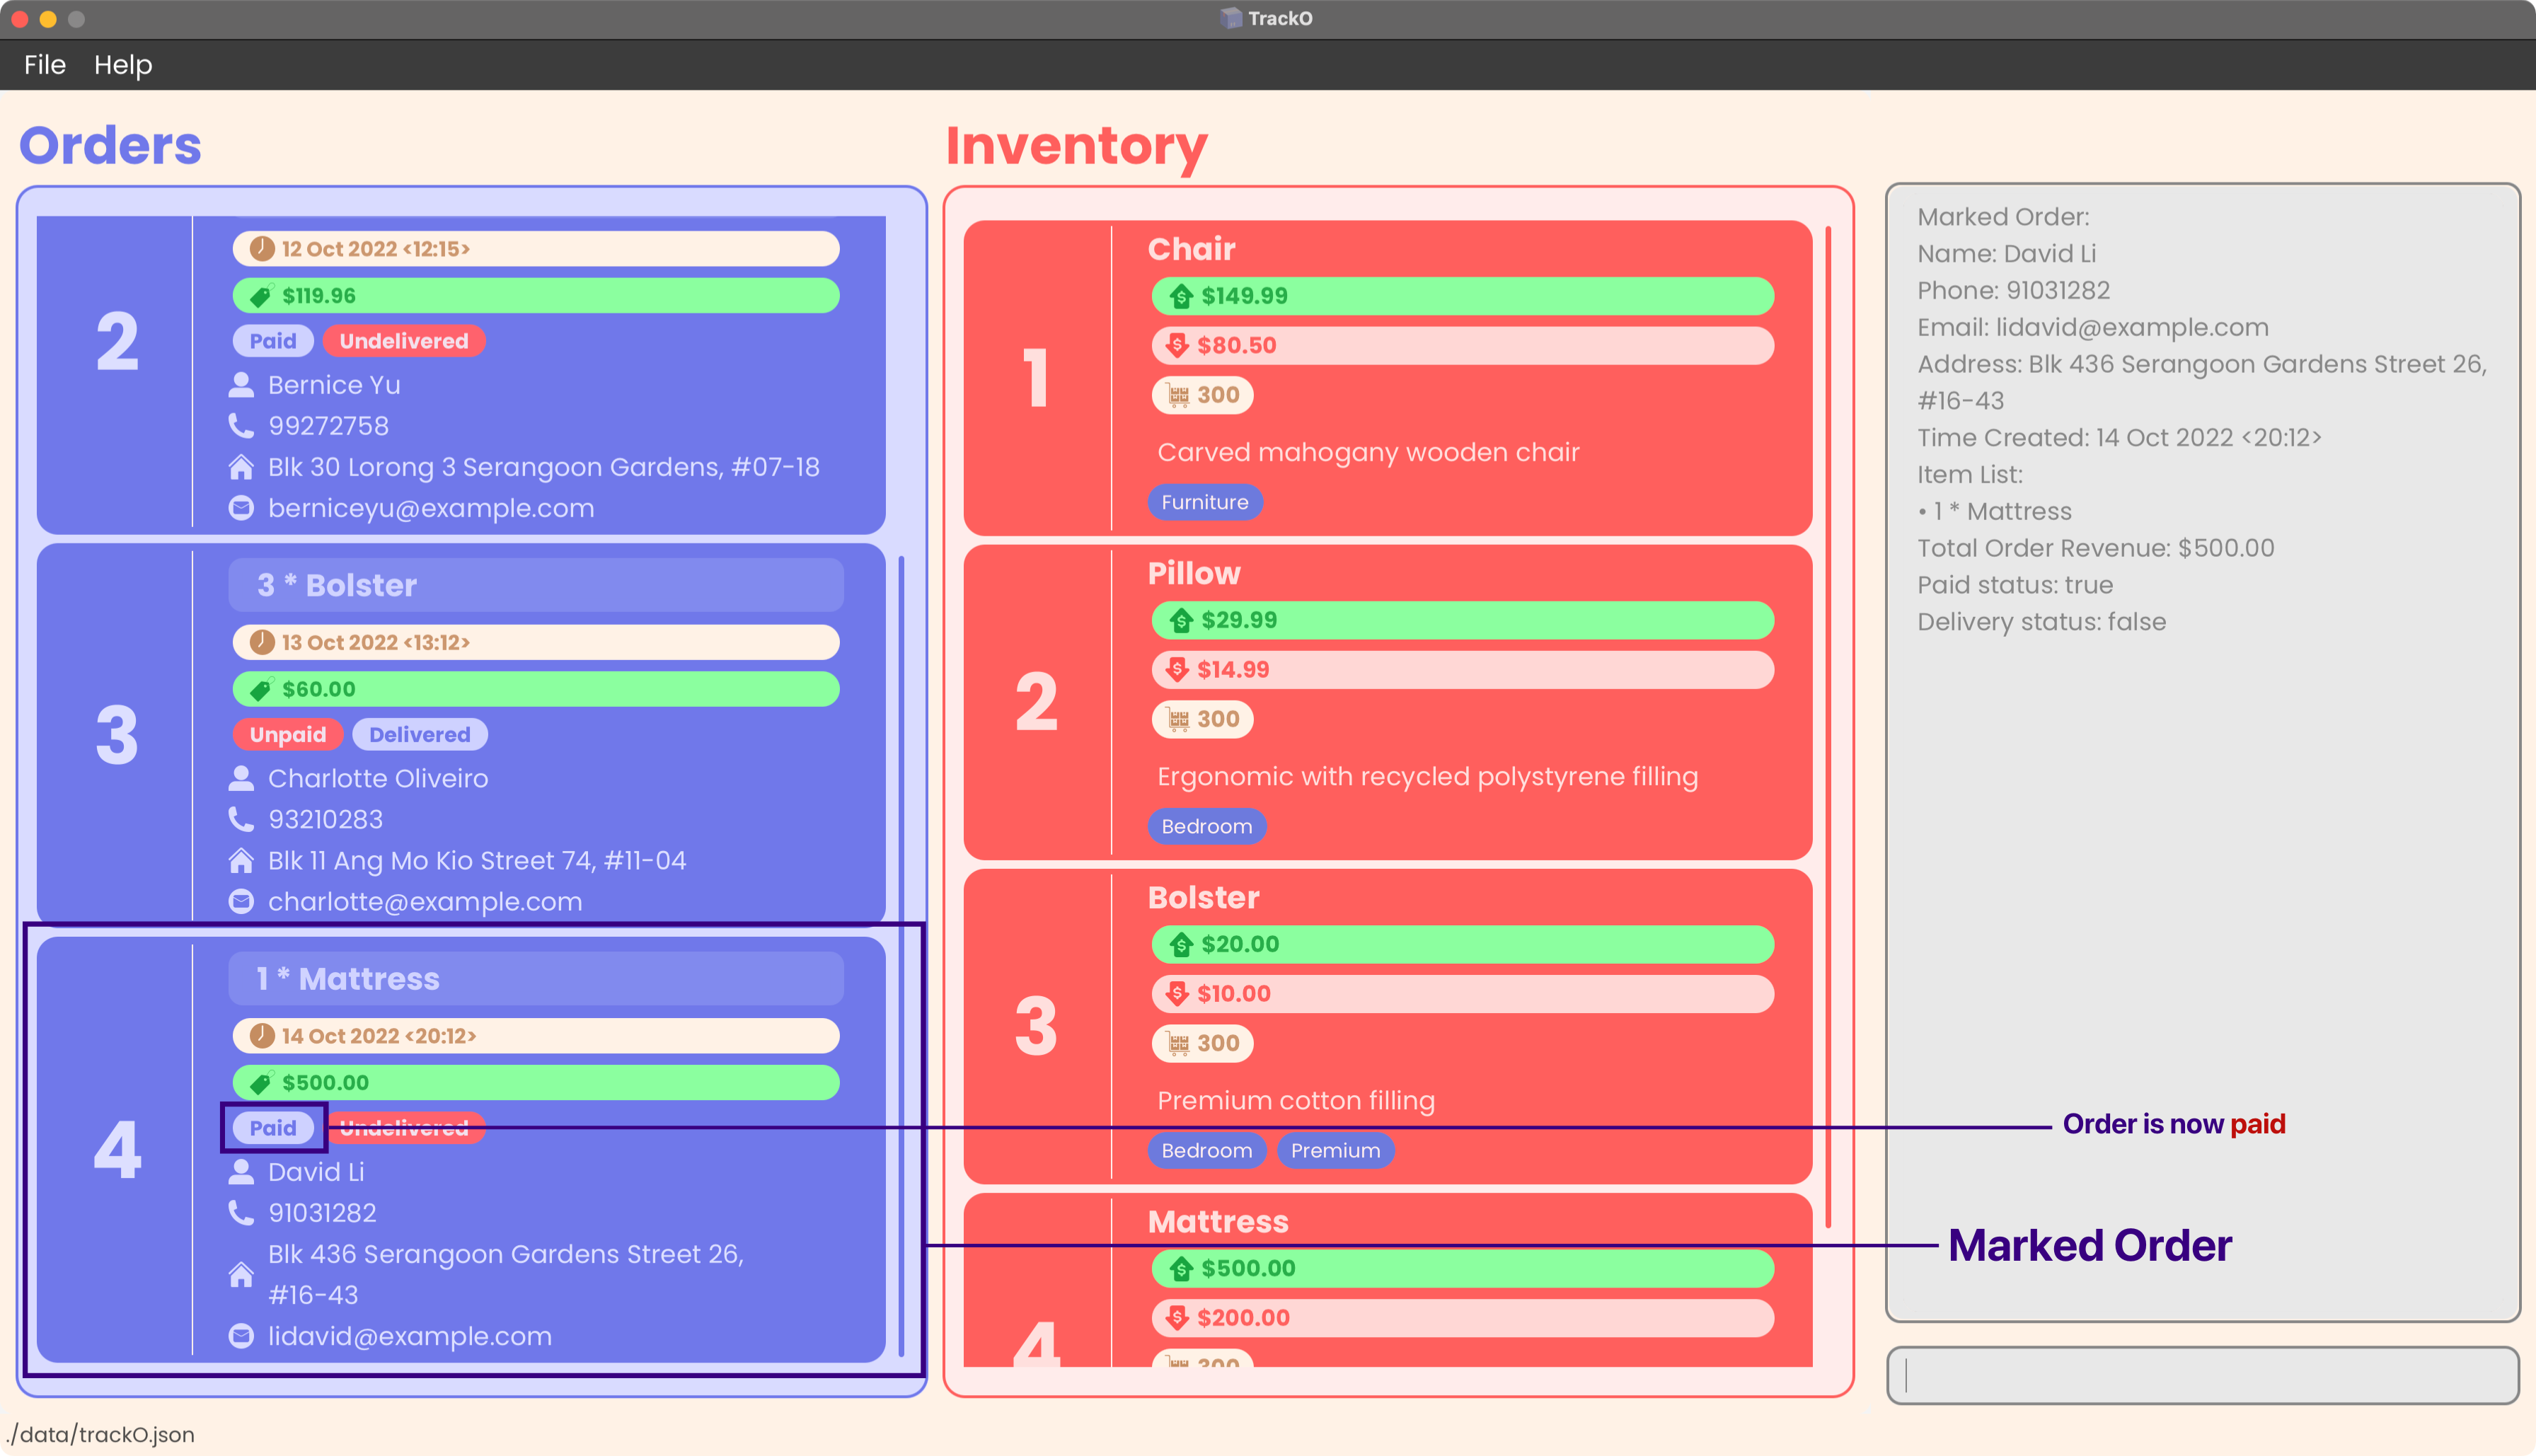Click the Time Created: 14 Oct 2022 line
Image resolution: width=2536 pixels, height=1456 pixels.
[2119, 438]
